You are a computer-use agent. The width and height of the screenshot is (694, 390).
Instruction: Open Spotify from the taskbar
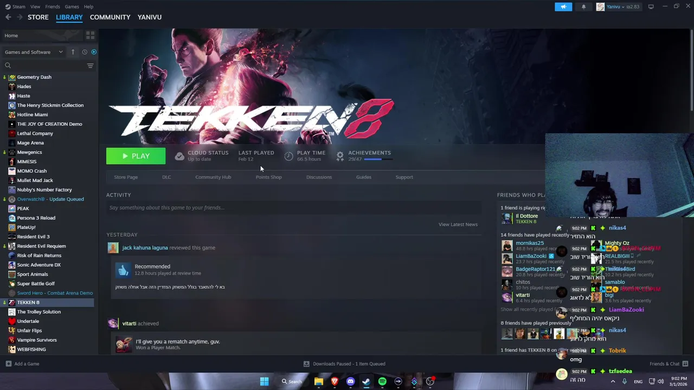[382, 381]
